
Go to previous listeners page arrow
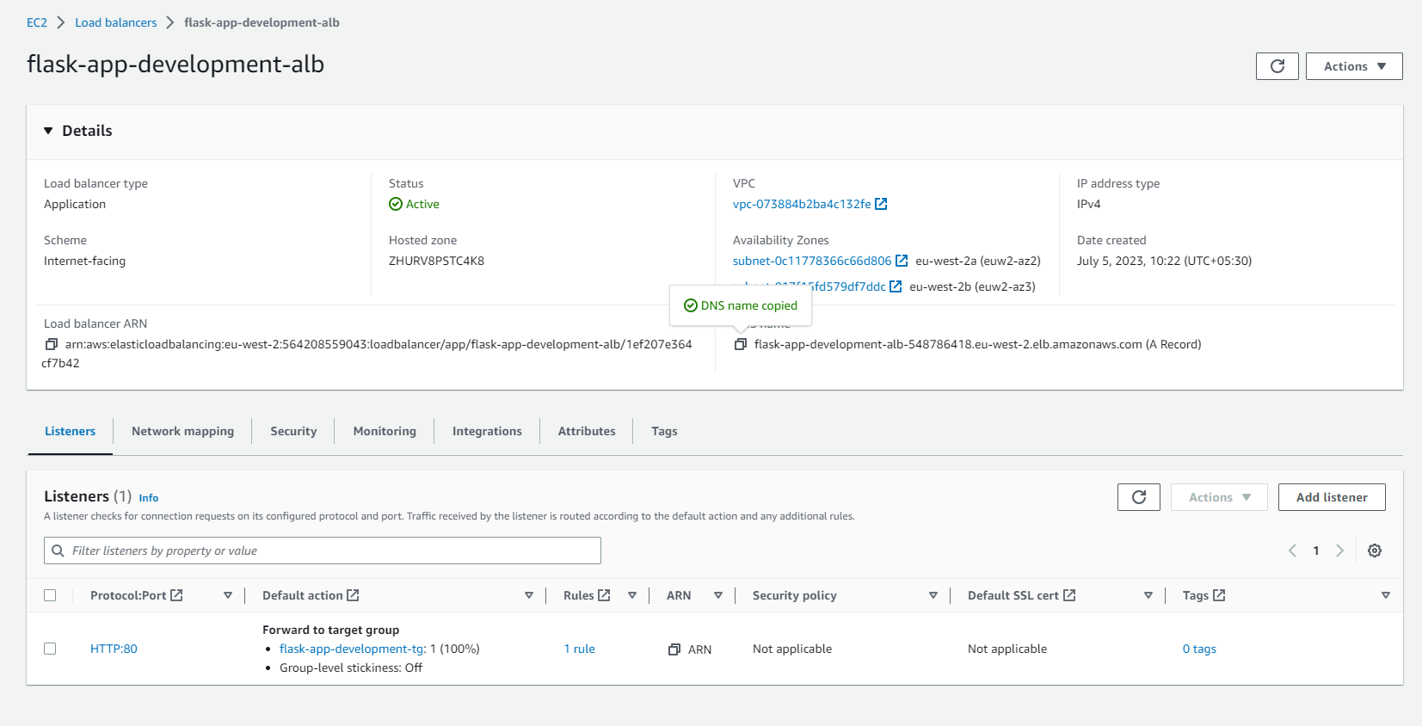pyautogui.click(x=1292, y=551)
